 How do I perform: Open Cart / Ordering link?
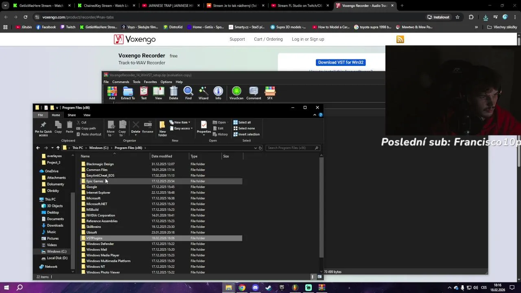(268, 39)
